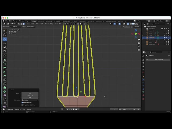172x129 pixels.
Task: Toggle X-ray display button
Action: 128,24
